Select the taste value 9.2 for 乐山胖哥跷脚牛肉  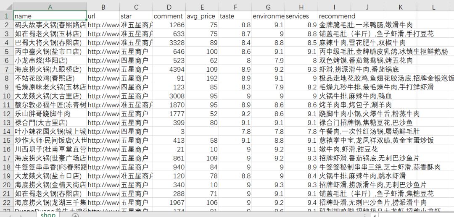click(235, 114)
